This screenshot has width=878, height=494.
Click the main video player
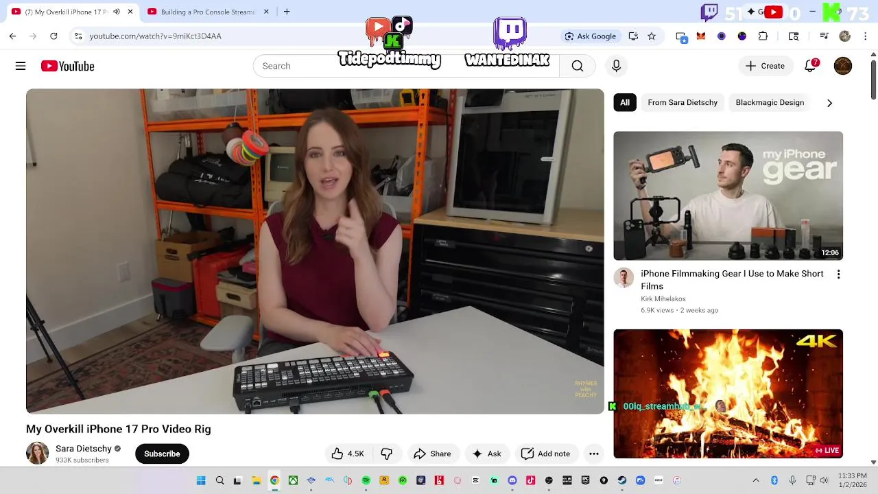tap(315, 251)
